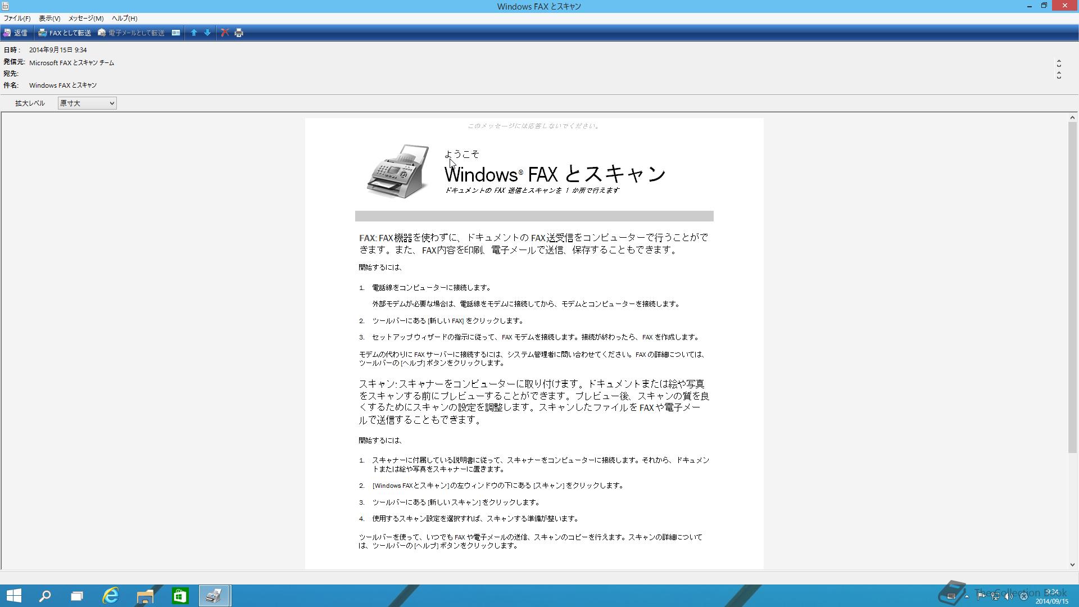The width and height of the screenshot is (1079, 607).
Task: Delete the fax with the red X icon
Action: tap(225, 33)
